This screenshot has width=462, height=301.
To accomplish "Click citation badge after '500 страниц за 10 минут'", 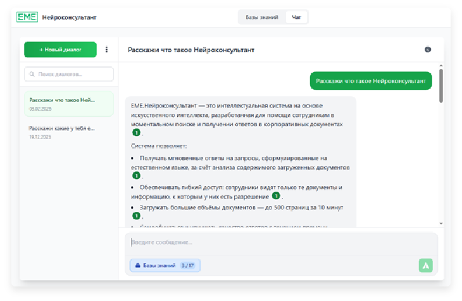I will [x=136, y=216].
